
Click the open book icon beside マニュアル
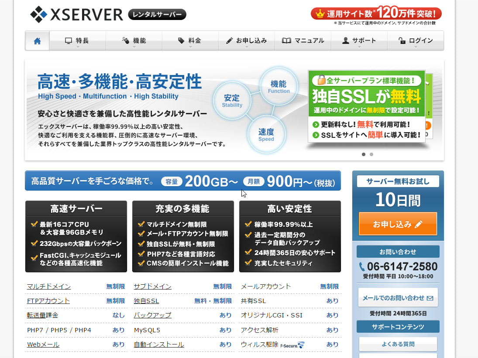point(286,41)
